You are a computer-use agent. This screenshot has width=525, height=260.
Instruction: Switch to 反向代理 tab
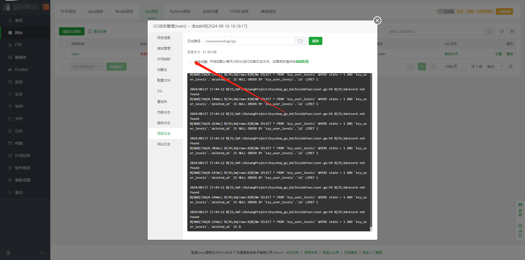pos(211,11)
